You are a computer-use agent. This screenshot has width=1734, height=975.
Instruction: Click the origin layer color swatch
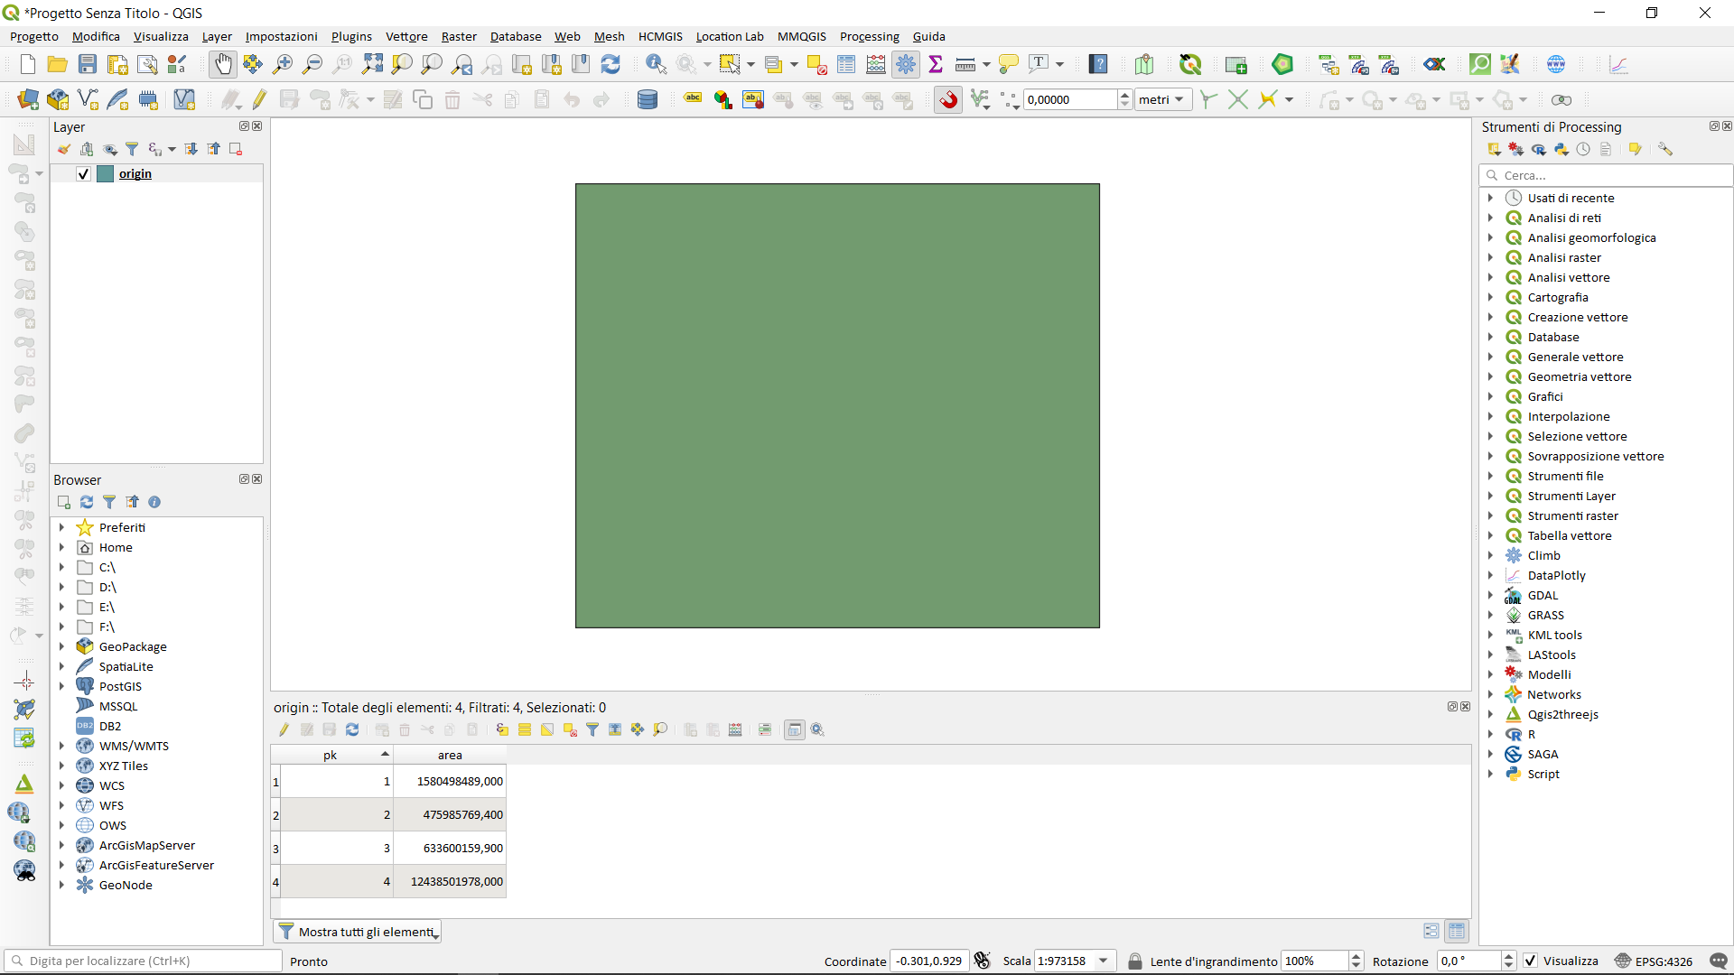coord(106,174)
